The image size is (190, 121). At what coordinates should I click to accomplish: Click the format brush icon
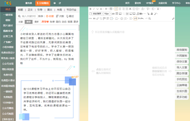point(152,14)
